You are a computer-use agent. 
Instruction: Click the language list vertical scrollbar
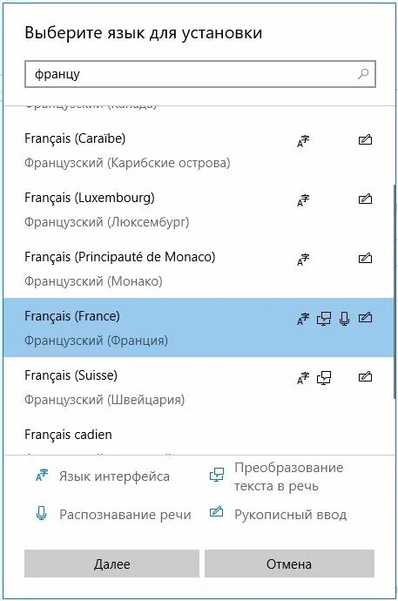tap(395, 291)
